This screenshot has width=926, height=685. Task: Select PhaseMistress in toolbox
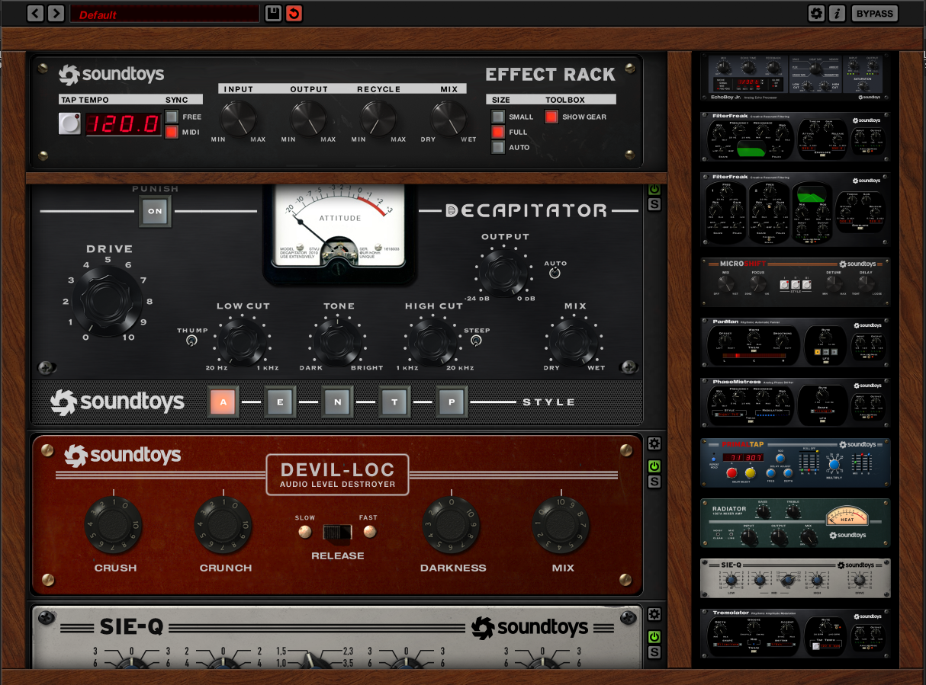click(796, 402)
